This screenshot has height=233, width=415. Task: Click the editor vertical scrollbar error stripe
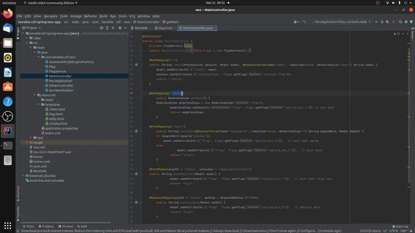[x=409, y=127]
